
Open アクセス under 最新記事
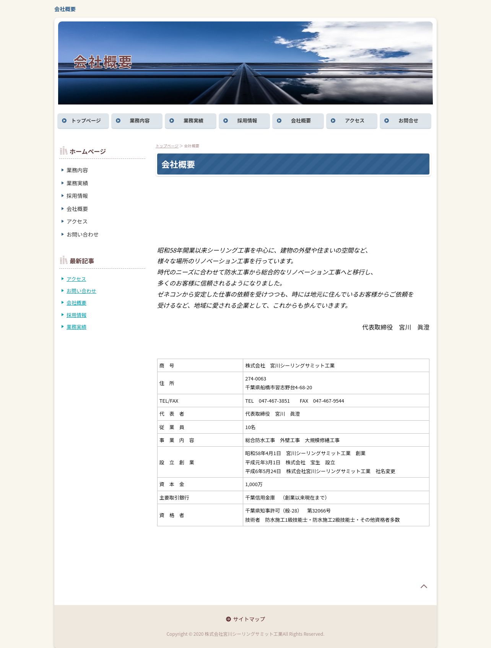tap(76, 279)
